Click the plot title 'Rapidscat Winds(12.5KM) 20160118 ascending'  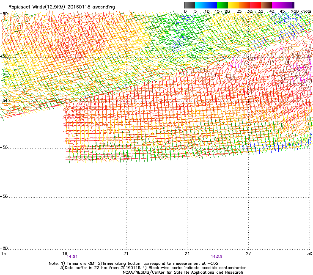pos(62,7)
